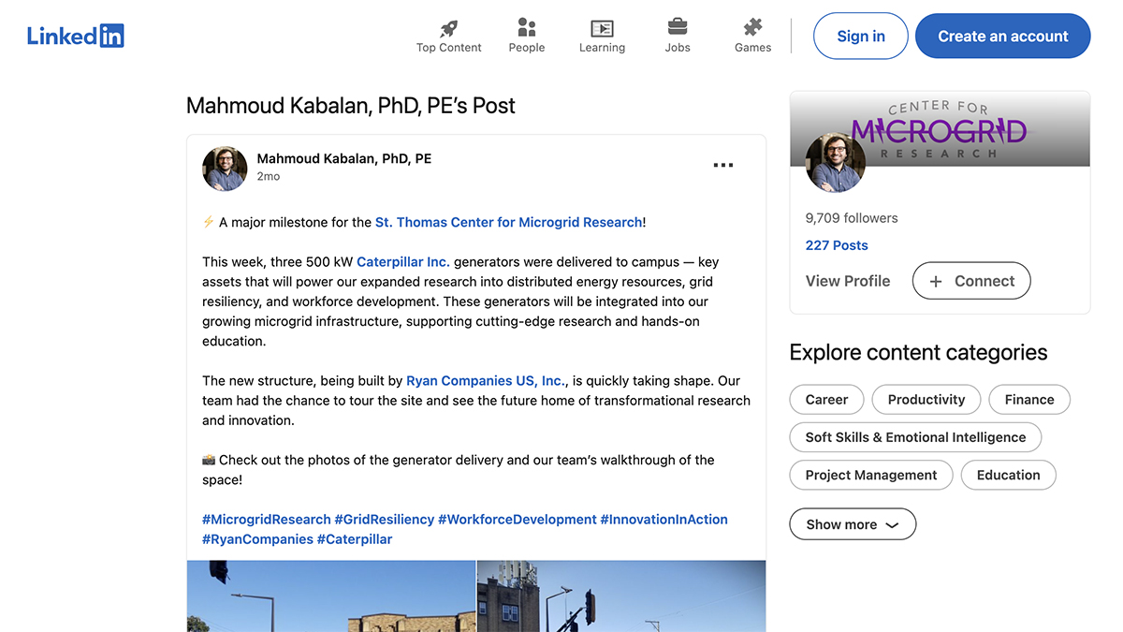Open Top Content rocket icon
This screenshot has width=1123, height=632.
[x=449, y=27]
